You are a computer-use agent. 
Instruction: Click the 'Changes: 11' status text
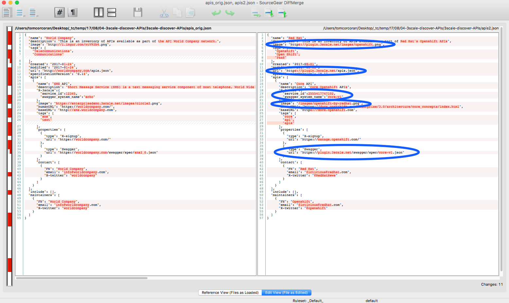[492, 284]
